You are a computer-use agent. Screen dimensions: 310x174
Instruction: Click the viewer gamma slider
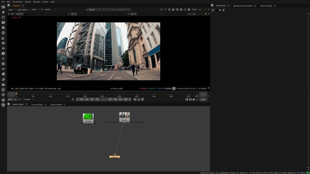(102, 14)
